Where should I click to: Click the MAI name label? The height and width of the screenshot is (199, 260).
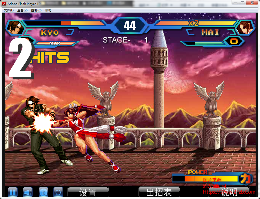(210, 32)
